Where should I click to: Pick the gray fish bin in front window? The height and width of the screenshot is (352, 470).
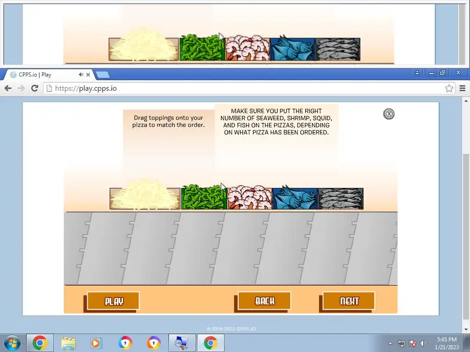(341, 198)
